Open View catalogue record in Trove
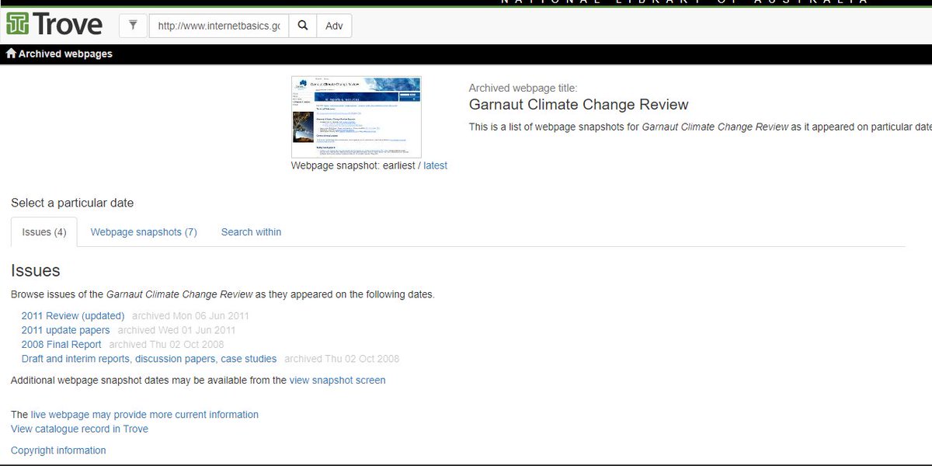Viewport: 932px width, 466px height. pos(79,429)
